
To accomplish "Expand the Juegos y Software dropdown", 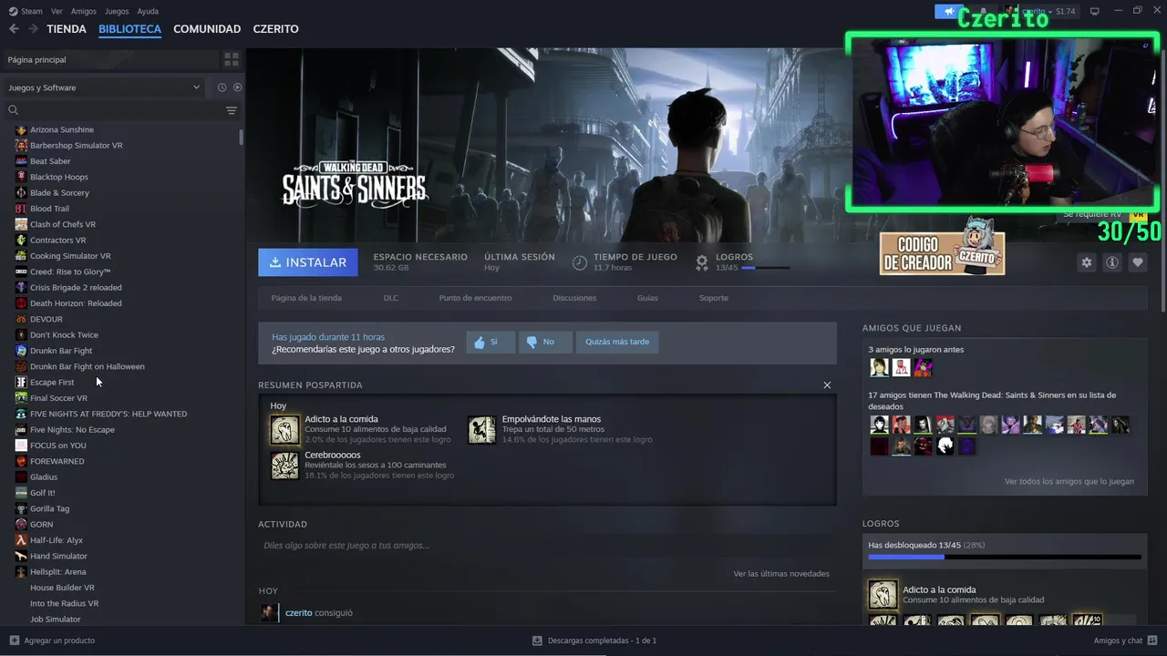I will click(105, 87).
